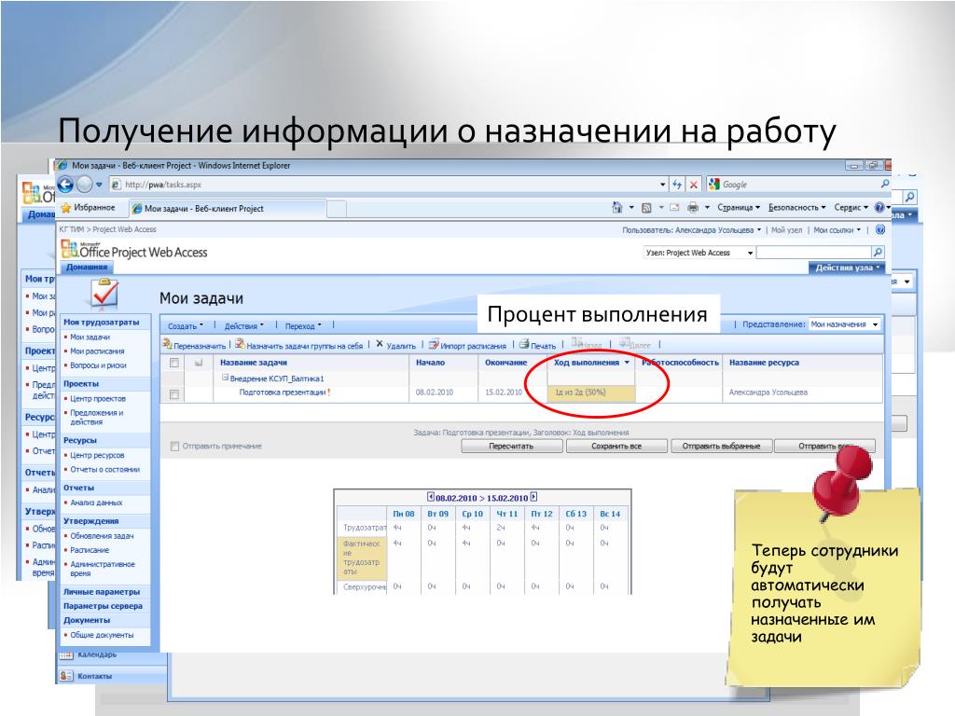955x716 pixels.
Task: Click the Пересчитать button
Action: [x=511, y=447]
